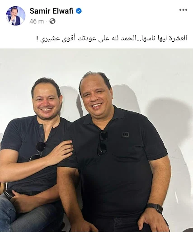Click the Arabic post caption text
The height and width of the screenshot is (232, 193).
tap(112, 38)
